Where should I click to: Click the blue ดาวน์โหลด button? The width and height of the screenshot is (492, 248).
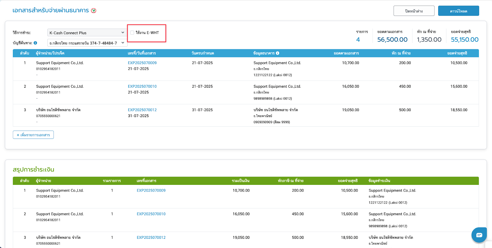pos(458,11)
